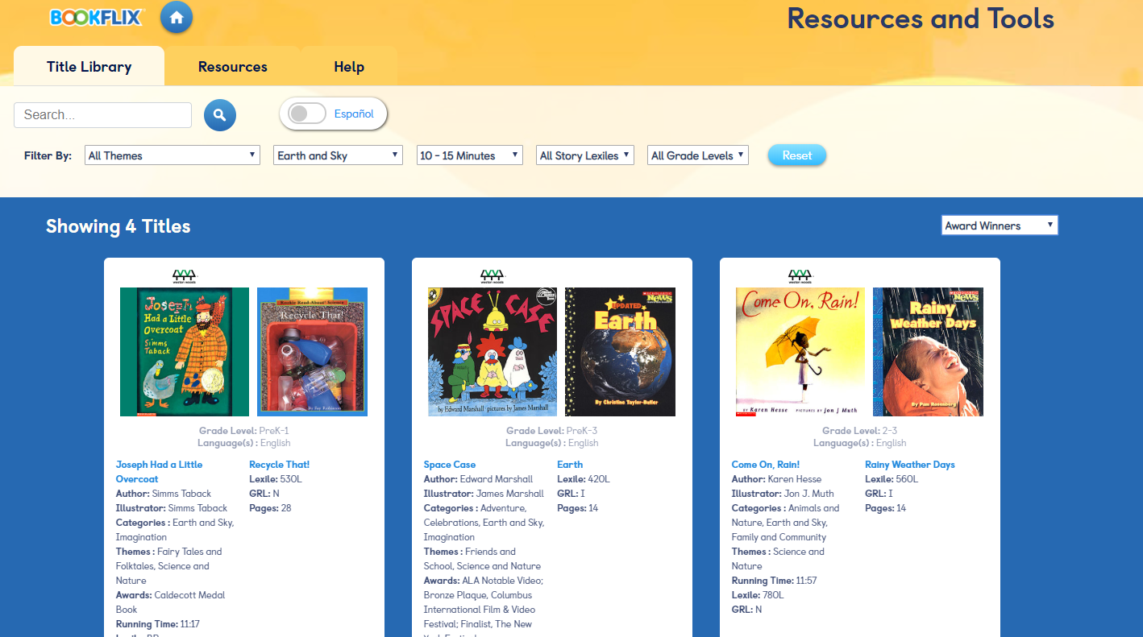Screen dimensions: 1143x637
Task: Click Lexile 560L under Rainy Weather Days
Action: [x=892, y=479]
